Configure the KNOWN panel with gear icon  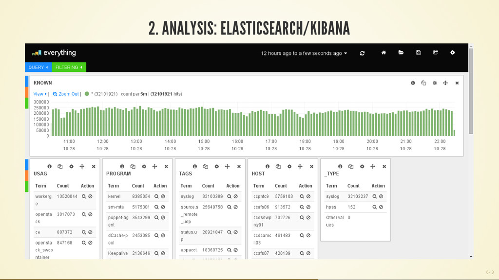tap(435, 83)
